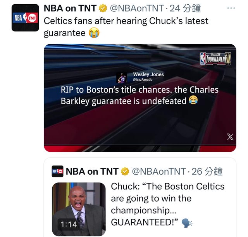Click the gold verified badge beside the top name

tap(104, 9)
